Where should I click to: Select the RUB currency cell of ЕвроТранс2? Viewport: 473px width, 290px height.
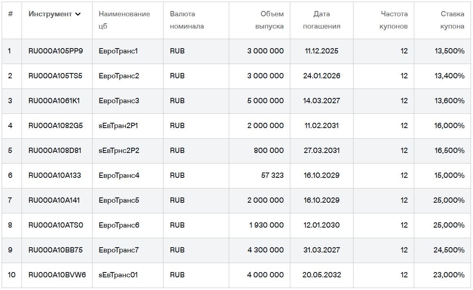coord(176,76)
